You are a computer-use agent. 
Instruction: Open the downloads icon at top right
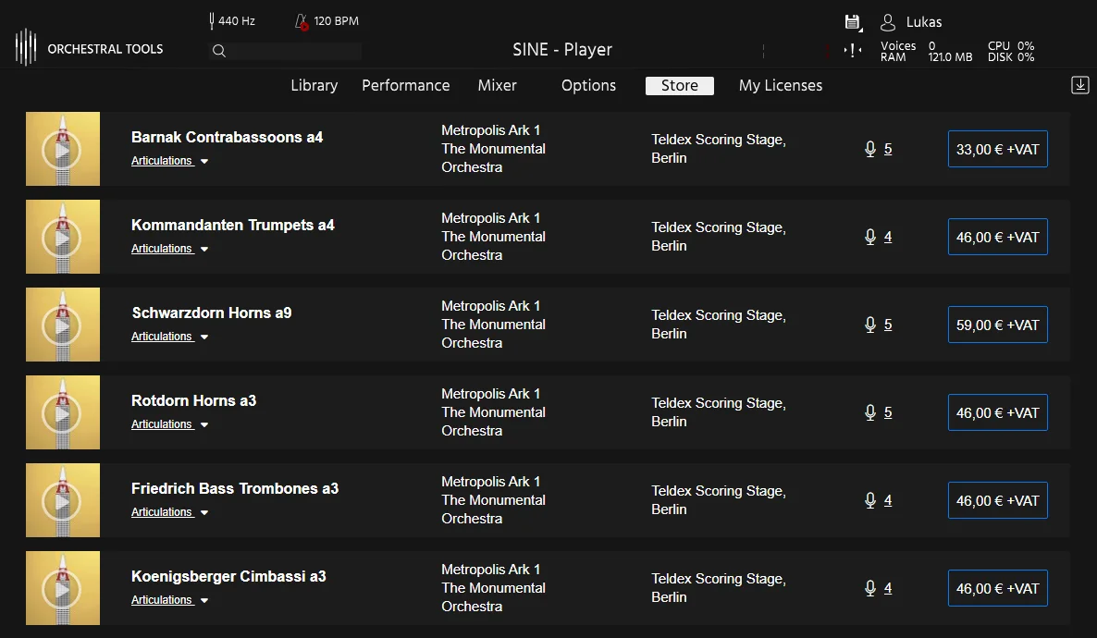pos(1080,85)
